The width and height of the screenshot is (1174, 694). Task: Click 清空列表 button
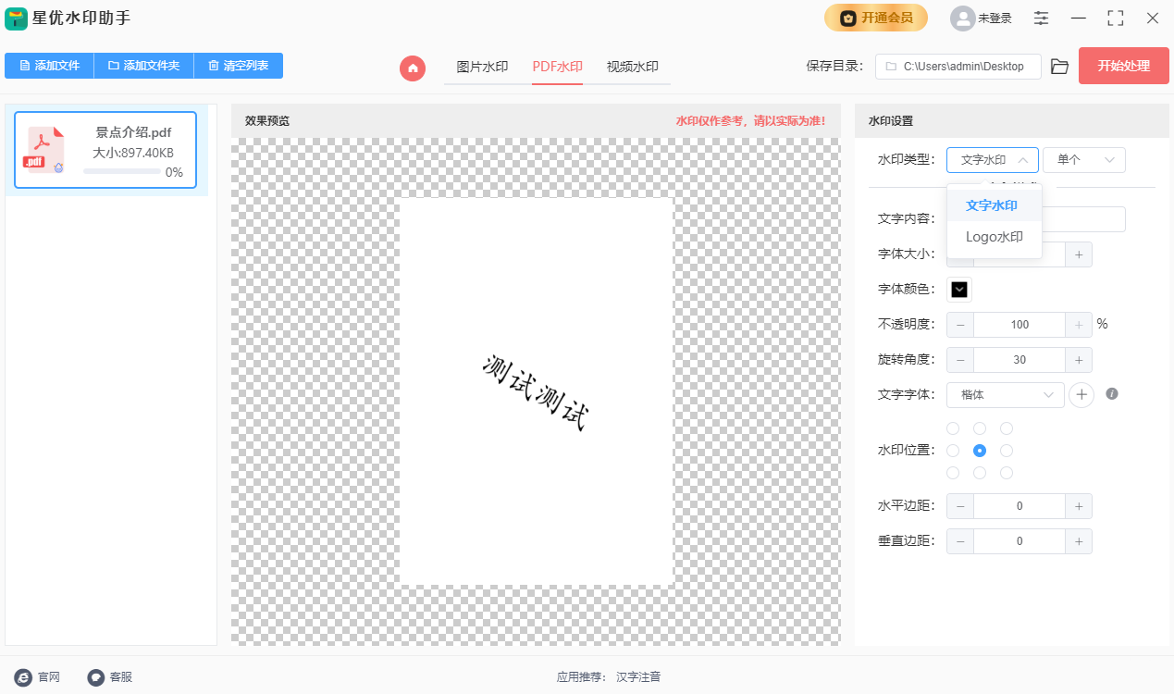tap(239, 66)
